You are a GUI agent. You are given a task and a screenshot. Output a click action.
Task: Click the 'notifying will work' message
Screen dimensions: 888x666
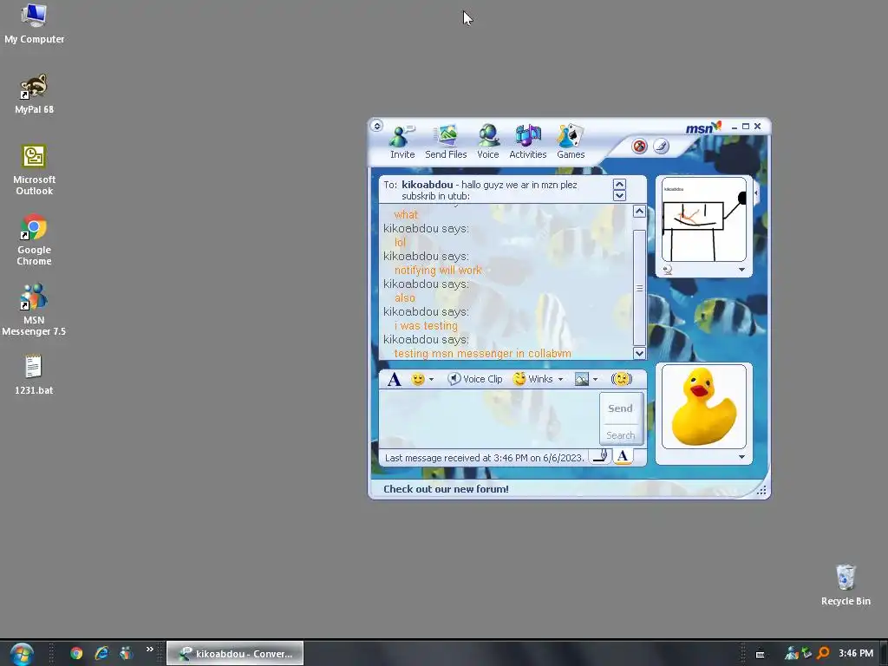438,271
